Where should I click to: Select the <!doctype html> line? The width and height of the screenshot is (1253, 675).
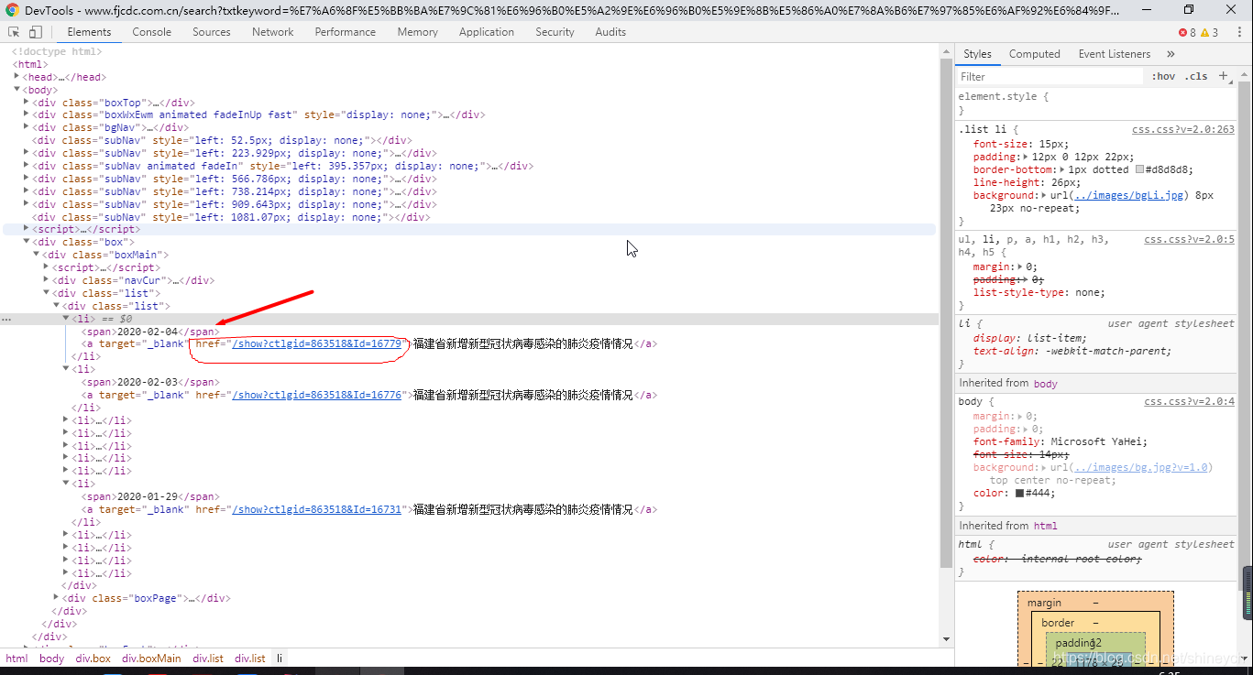[57, 52]
